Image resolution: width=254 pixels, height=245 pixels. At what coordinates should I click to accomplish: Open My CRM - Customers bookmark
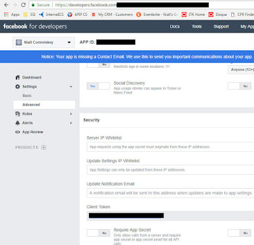[x=112, y=15]
